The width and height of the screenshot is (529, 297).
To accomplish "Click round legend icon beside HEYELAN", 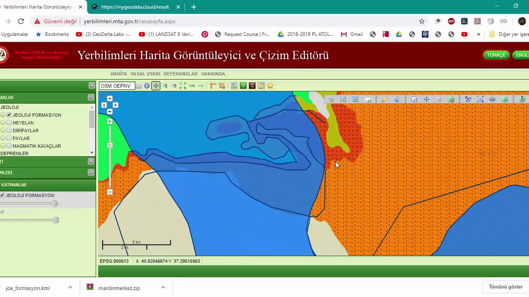I will [x=3, y=123].
